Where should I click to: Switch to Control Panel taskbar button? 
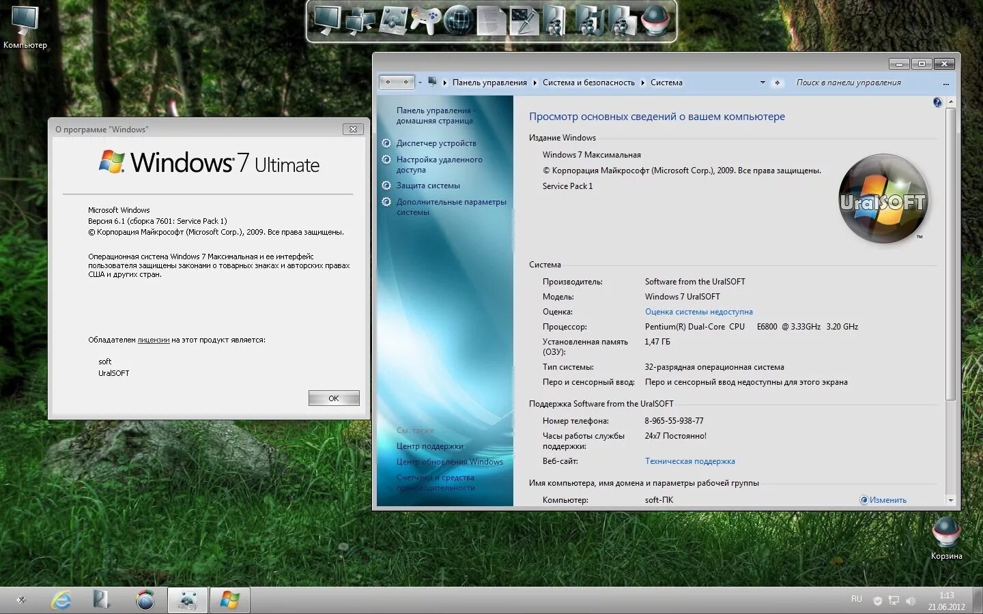[x=187, y=600]
